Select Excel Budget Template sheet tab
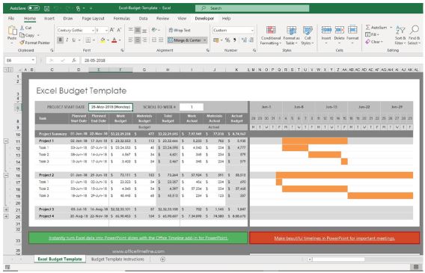The width and height of the screenshot is (425, 273). tap(60, 260)
